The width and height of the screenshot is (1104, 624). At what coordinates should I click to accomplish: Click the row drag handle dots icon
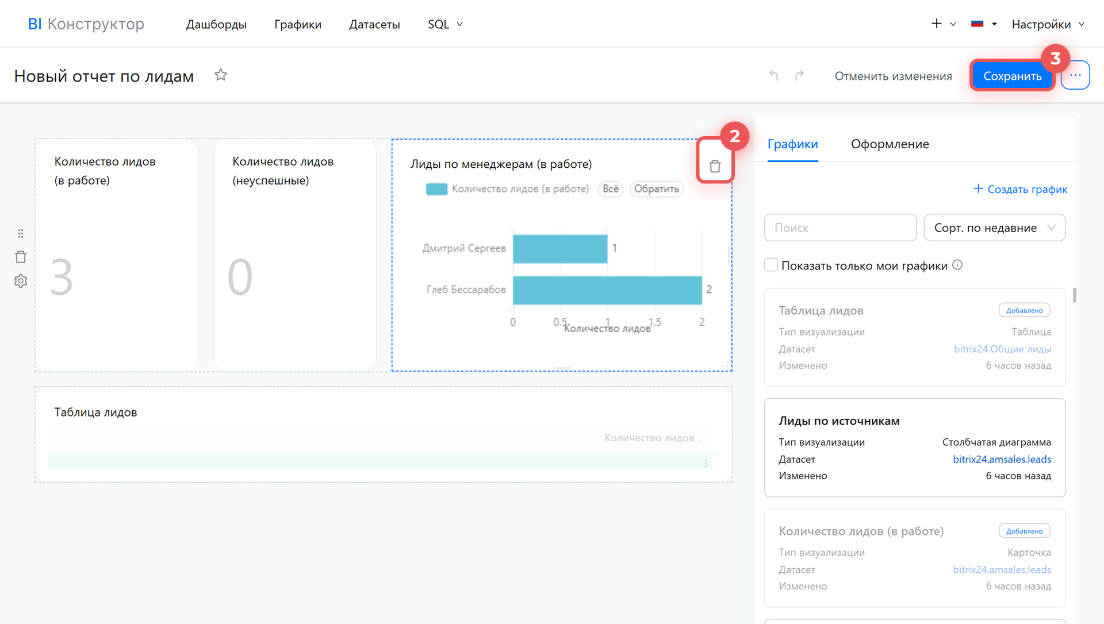(21, 233)
